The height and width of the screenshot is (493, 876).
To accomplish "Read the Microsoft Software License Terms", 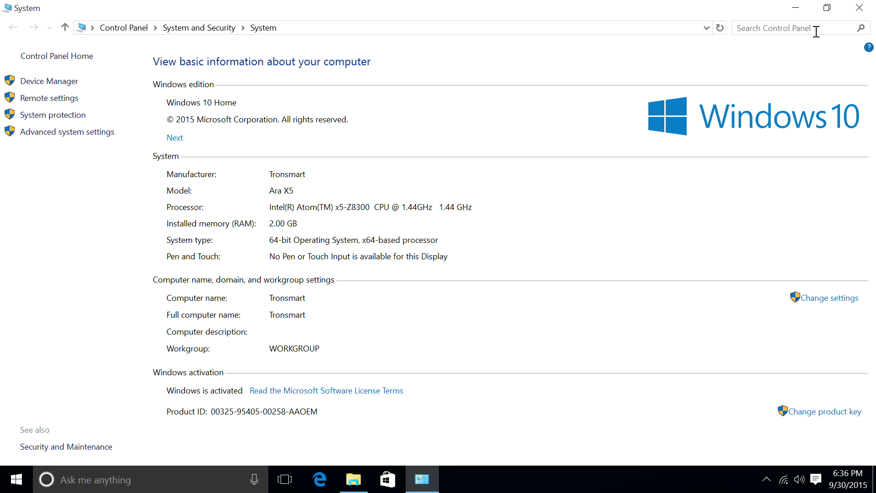I will pyautogui.click(x=326, y=391).
